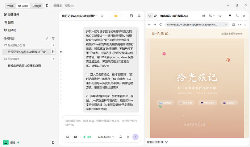Pin the preview panel
Screen dimensions: 250x147
click(x=230, y=16)
